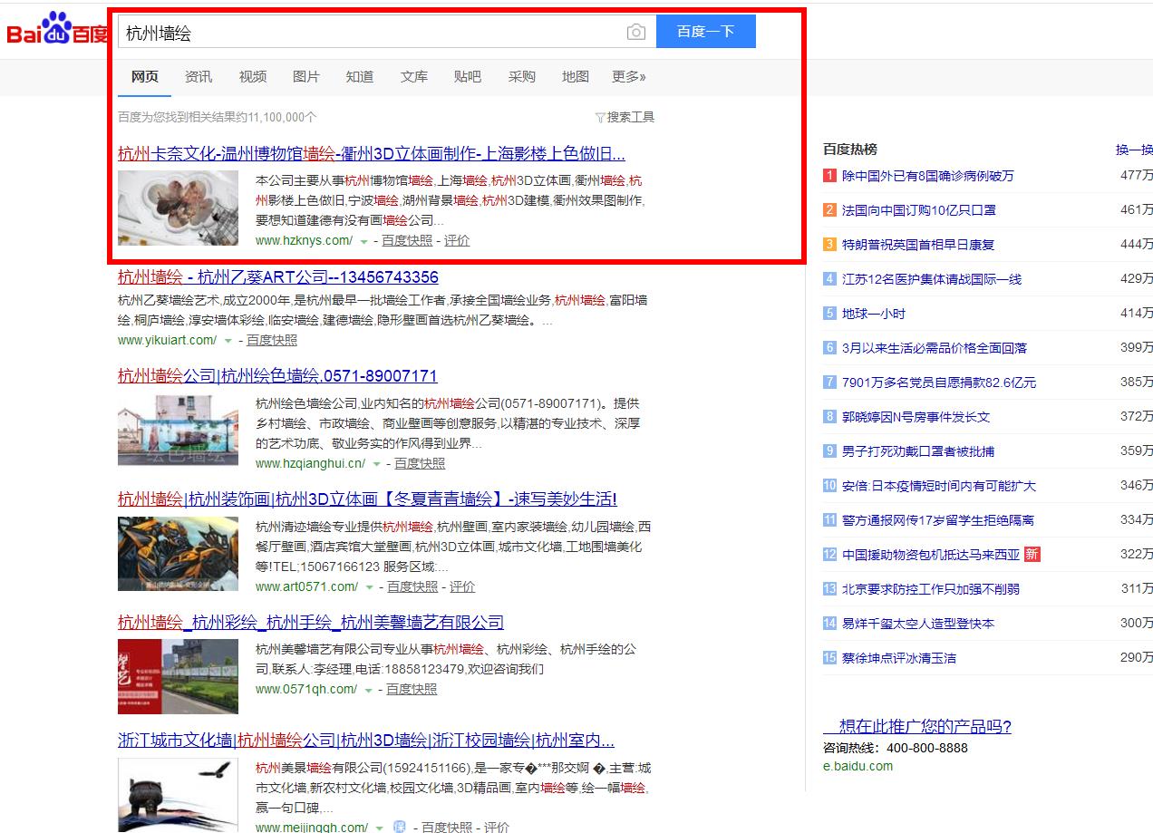Viewport: 1153px width, 833px height.
Task: Open hot item 郭晓婷回N号房事件发长文
Action: [916, 417]
